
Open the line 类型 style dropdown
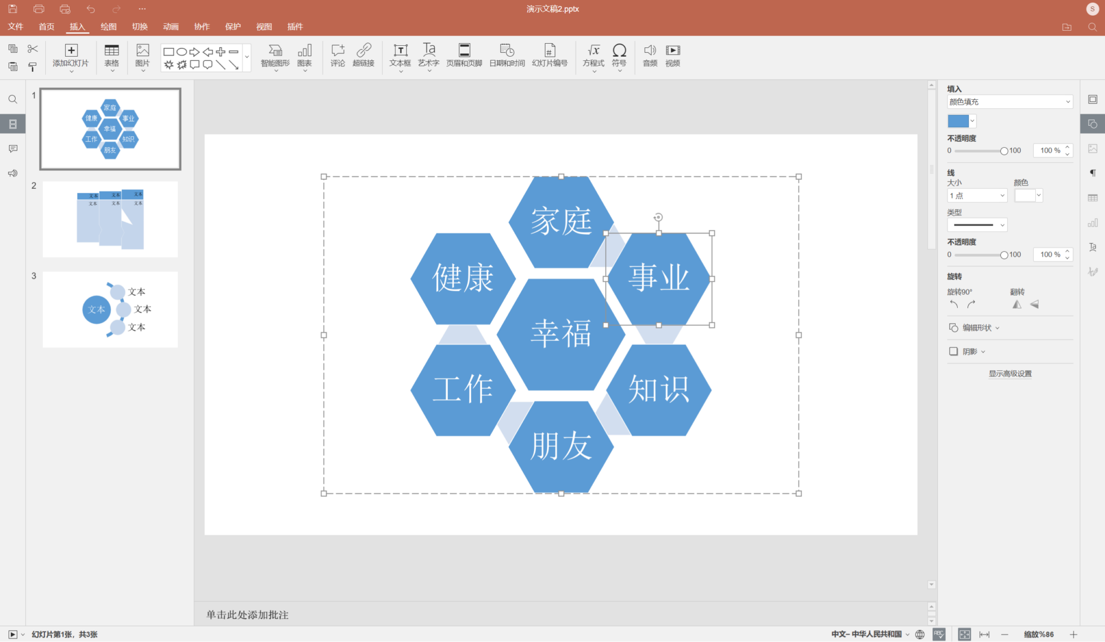[977, 224]
